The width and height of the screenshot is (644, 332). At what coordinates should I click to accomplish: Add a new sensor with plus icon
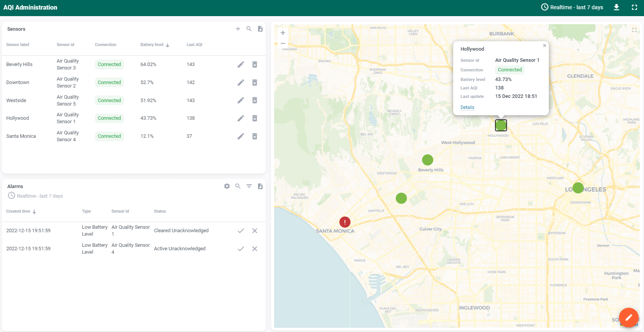pyautogui.click(x=238, y=29)
